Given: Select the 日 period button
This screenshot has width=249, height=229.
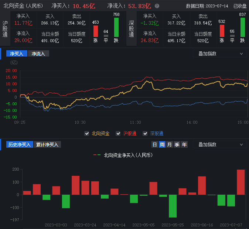Looking at the screenshot, I should (155, 144).
